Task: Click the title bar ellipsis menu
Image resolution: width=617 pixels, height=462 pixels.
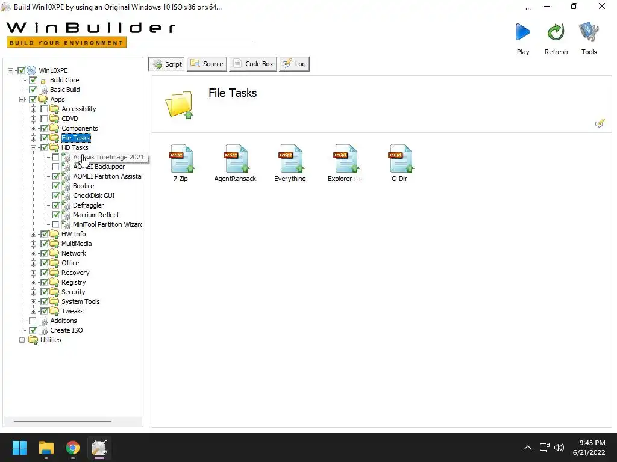Action: coord(528,7)
